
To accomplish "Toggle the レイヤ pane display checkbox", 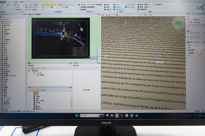I will (114, 4).
